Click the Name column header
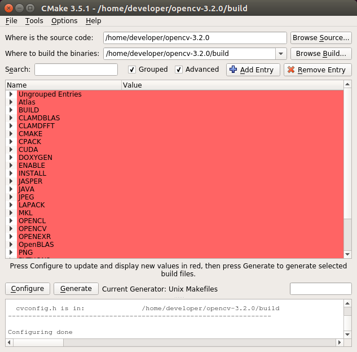The image size is (357, 352). [x=64, y=85]
